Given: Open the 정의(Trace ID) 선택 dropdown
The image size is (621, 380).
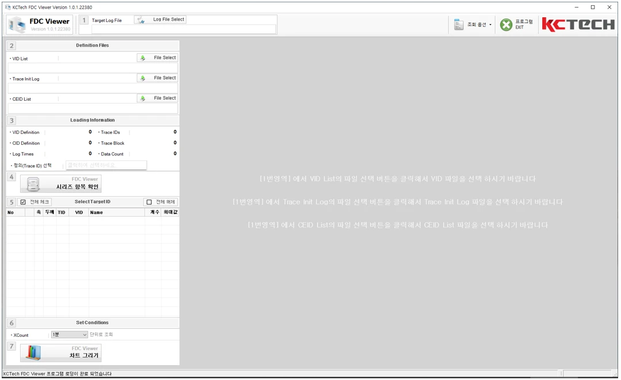Looking at the screenshot, I should coord(106,165).
